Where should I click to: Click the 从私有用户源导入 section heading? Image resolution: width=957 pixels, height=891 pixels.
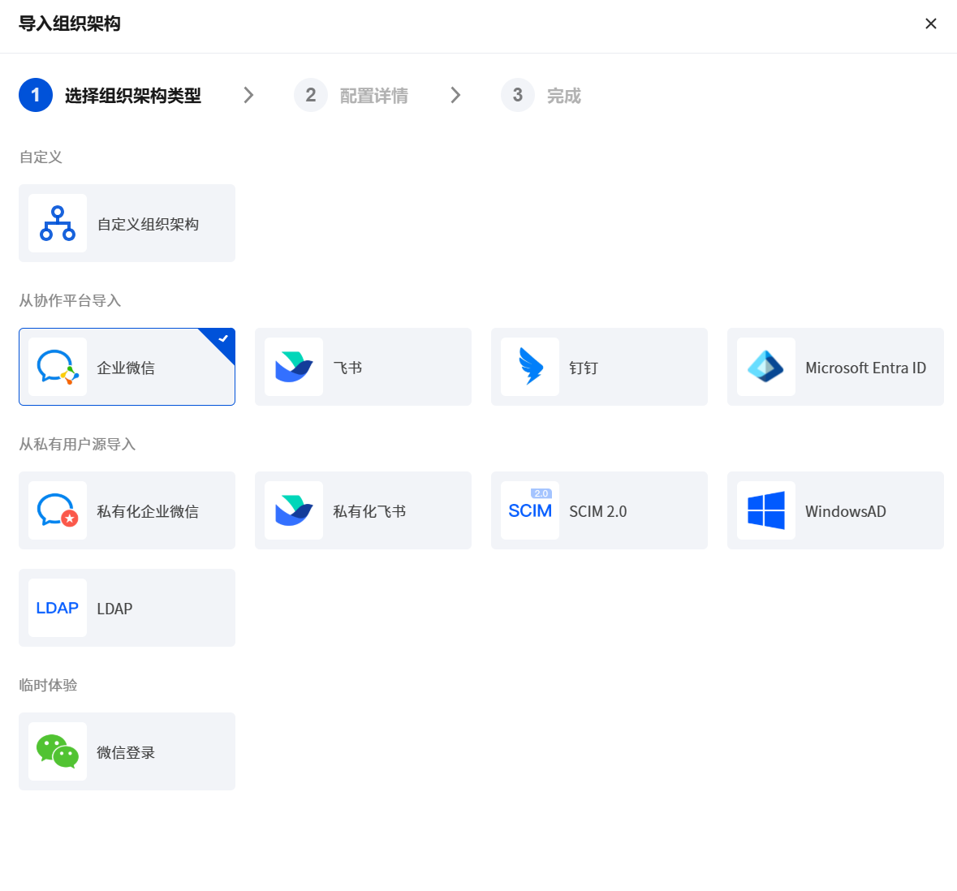click(77, 444)
